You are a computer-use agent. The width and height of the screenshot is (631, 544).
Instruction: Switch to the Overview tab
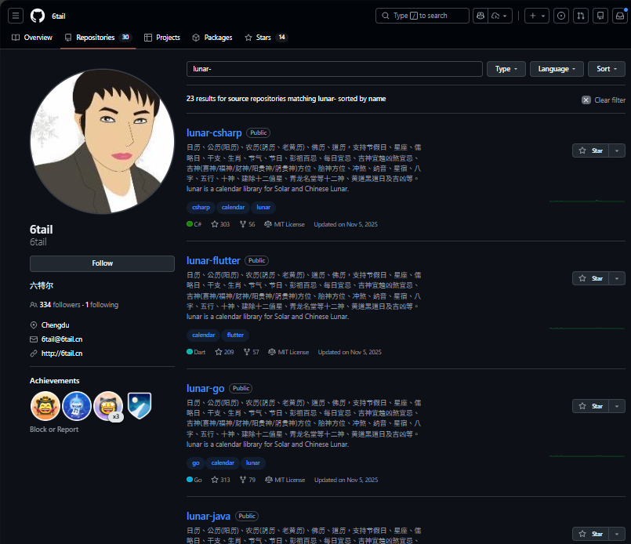(32, 38)
